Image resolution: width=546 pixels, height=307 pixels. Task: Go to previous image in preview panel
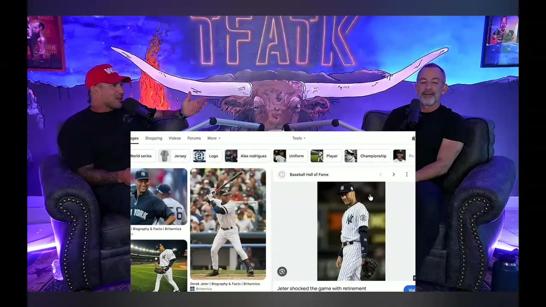(380, 174)
